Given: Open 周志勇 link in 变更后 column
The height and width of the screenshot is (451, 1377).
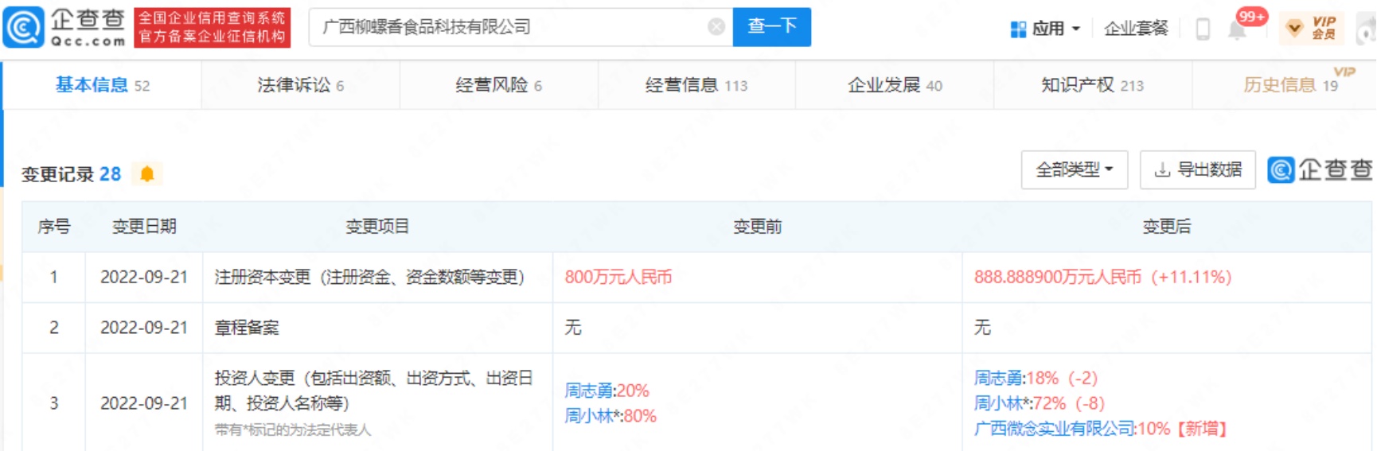Looking at the screenshot, I should (x=997, y=378).
